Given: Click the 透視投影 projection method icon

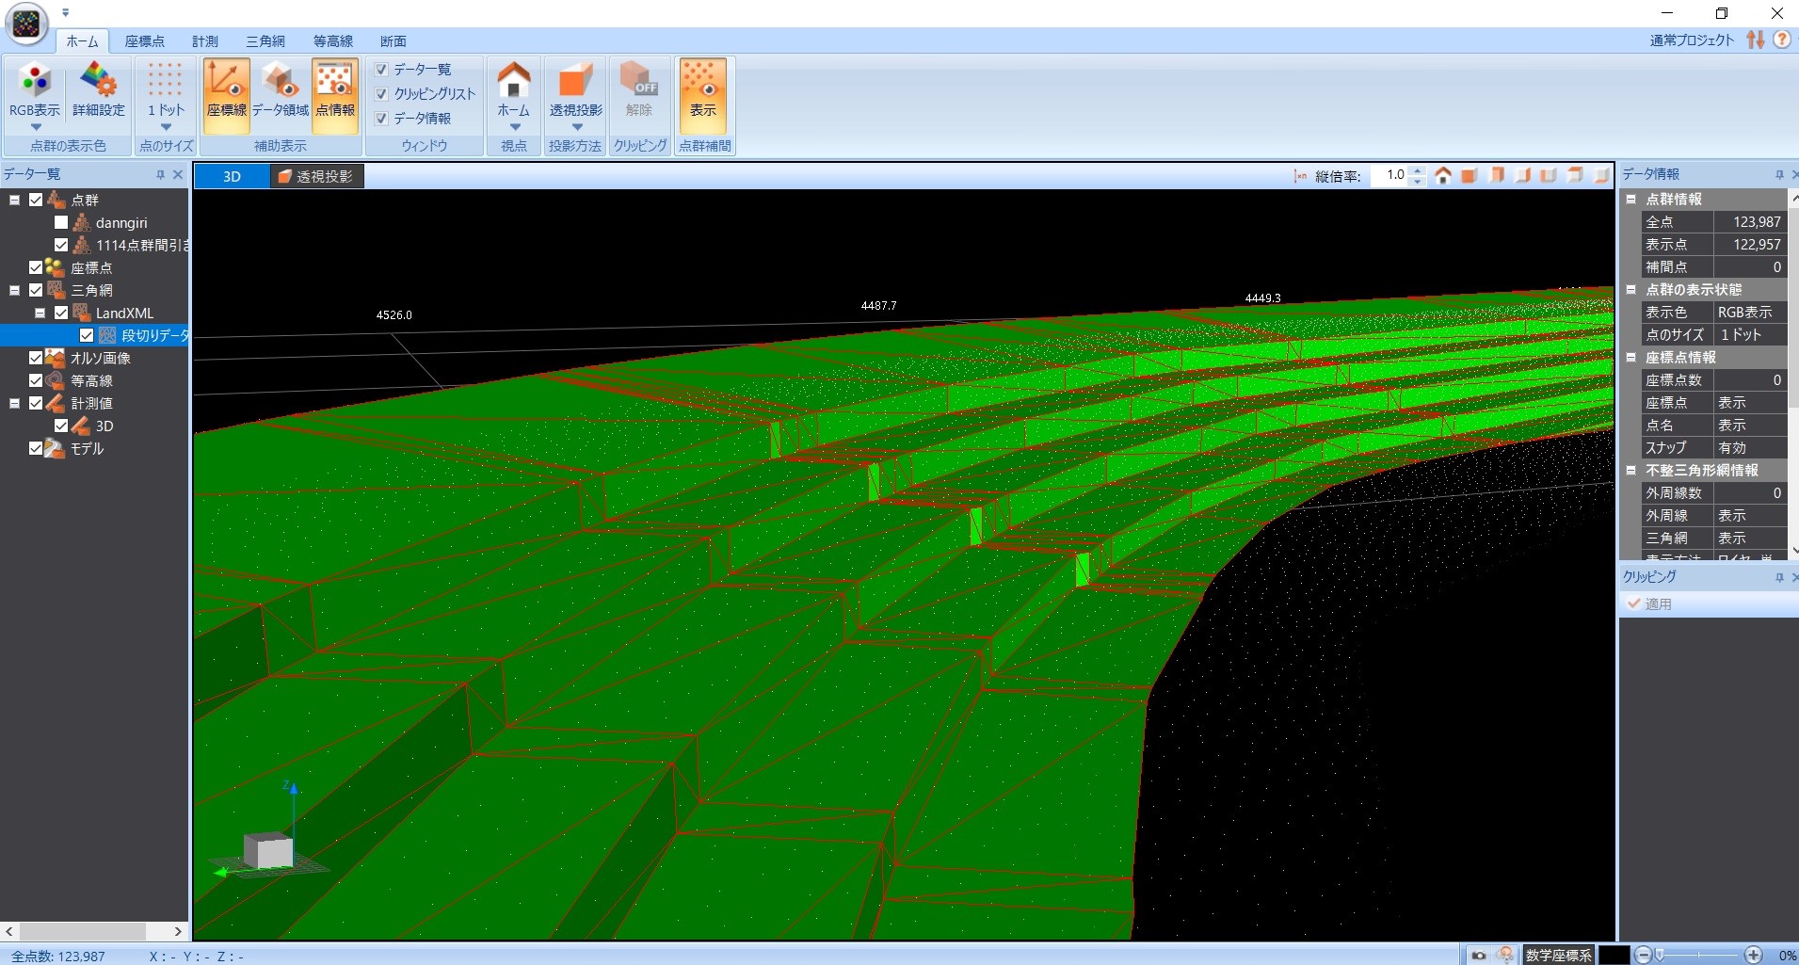Looking at the screenshot, I should point(575,85).
